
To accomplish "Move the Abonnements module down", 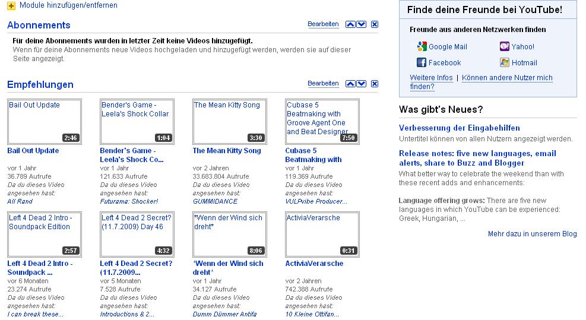I will (362, 24).
